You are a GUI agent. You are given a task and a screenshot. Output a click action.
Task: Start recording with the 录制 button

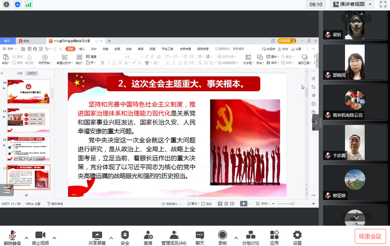point(222,237)
